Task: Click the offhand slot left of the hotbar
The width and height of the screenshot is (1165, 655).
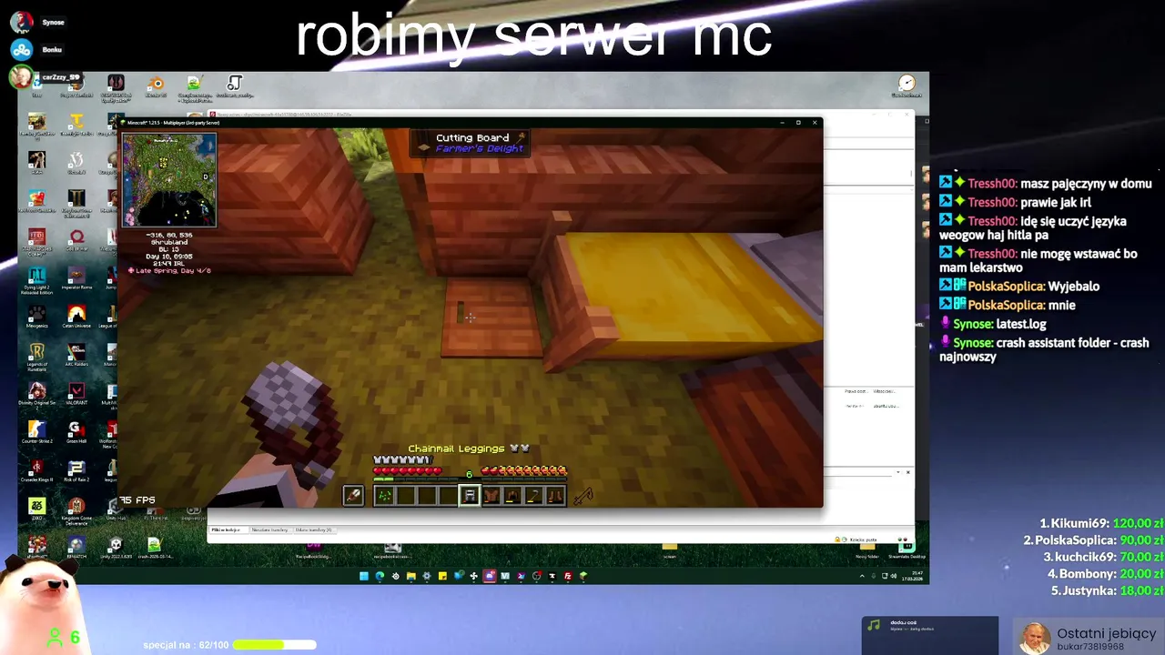Action: 353,496
